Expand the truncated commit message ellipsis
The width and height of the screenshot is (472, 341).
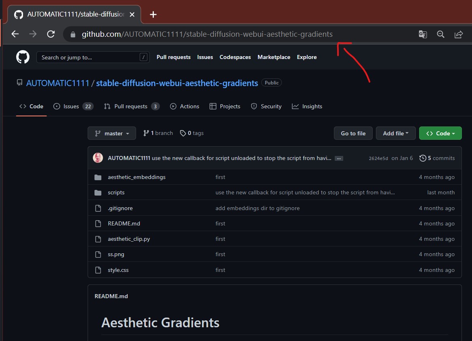click(338, 158)
